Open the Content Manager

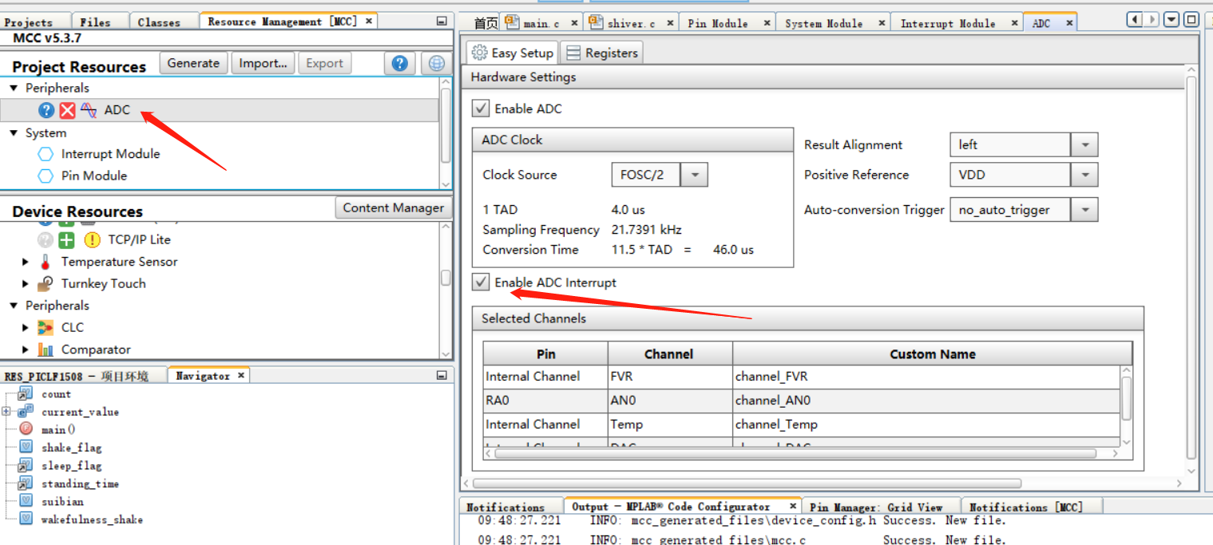[x=393, y=207]
